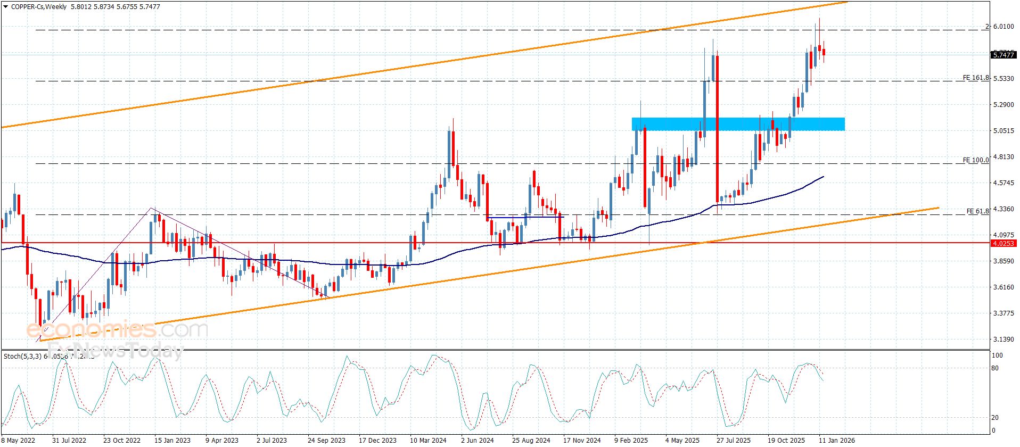
Task: Click the 10 Mar 2024 date label
Action: (427, 441)
